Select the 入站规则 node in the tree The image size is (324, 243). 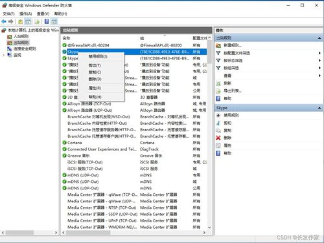click(x=21, y=36)
